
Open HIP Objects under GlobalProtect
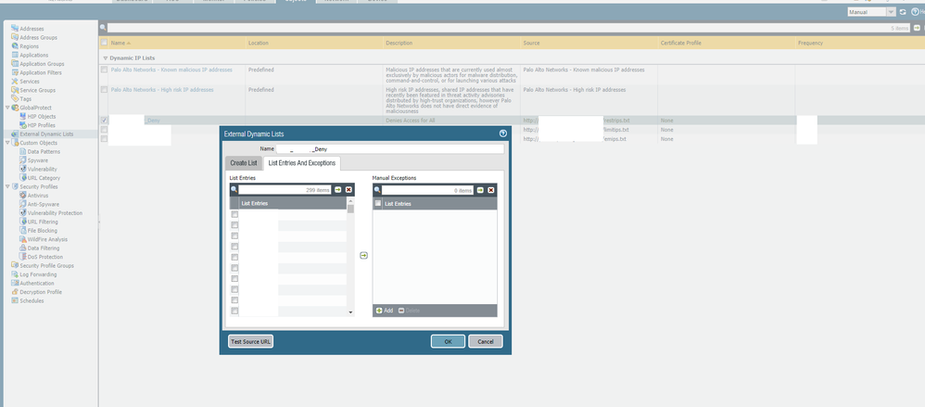click(x=42, y=116)
